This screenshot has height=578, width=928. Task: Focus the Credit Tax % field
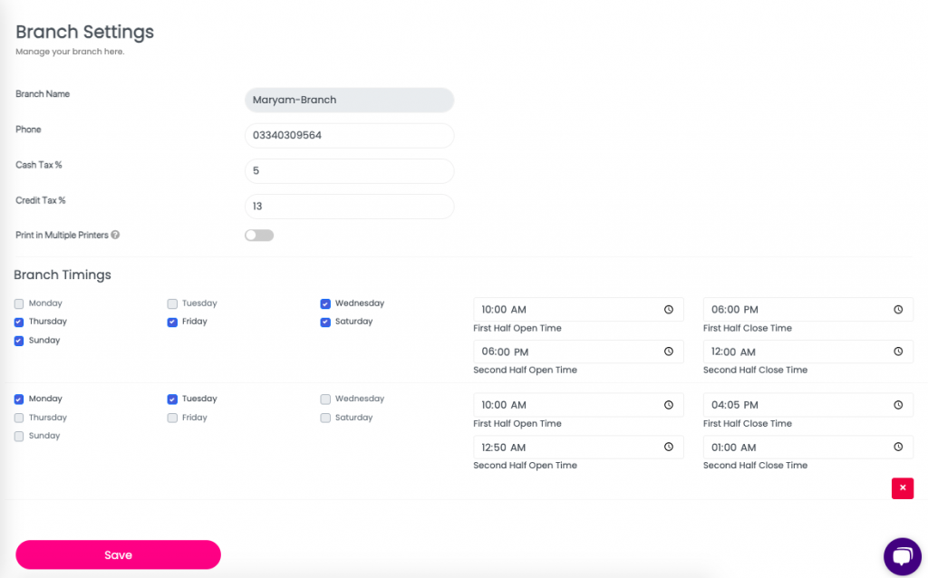pos(349,207)
